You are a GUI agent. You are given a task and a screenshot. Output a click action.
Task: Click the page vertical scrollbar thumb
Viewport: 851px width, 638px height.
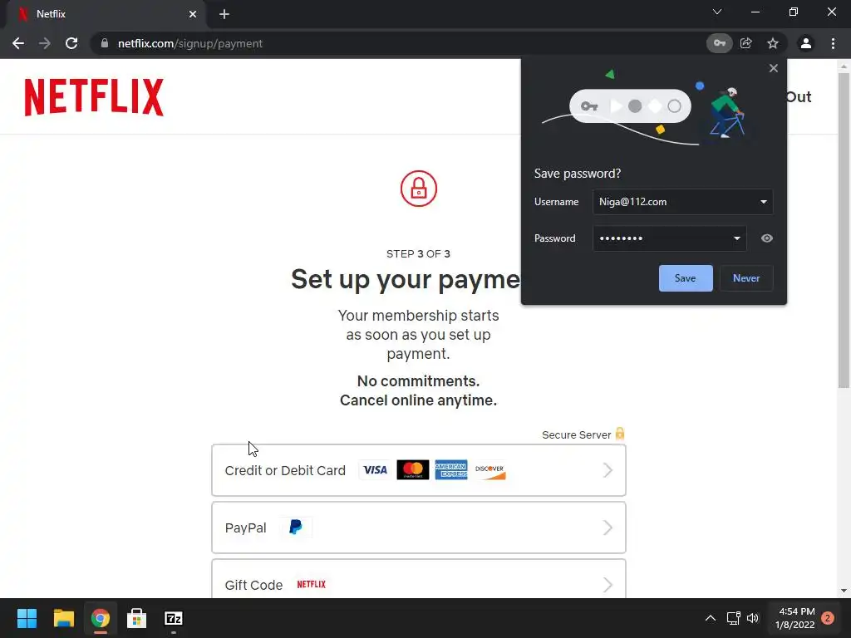[x=844, y=231]
